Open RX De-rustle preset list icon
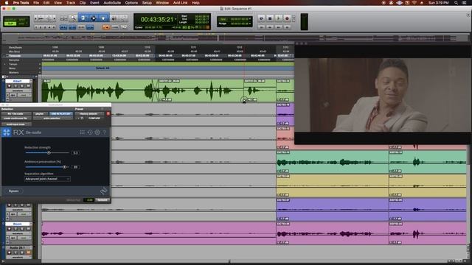Image resolution: width=472 pixels, height=265 pixels. pyautogui.click(x=82, y=132)
